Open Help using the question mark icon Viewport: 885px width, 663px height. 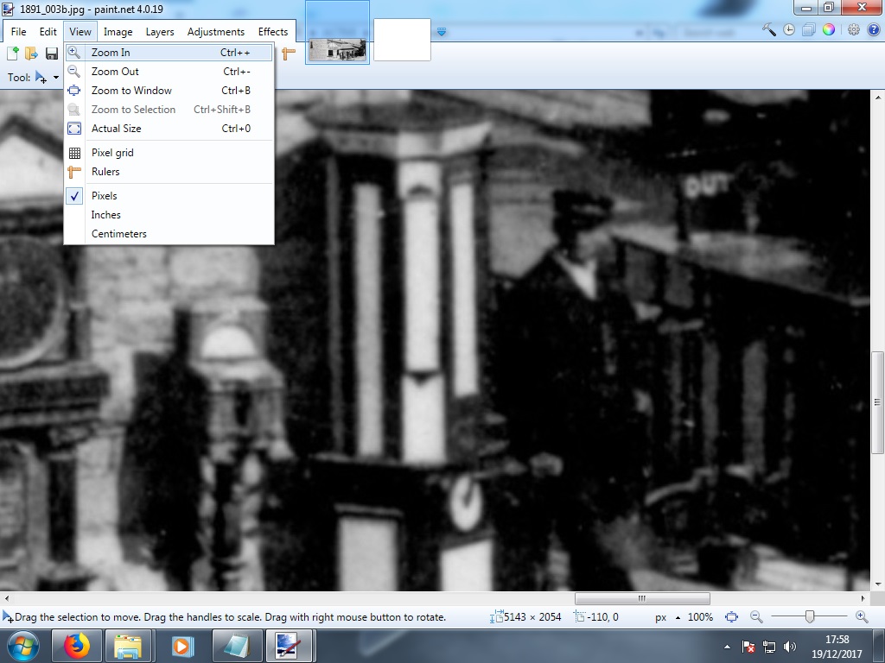tap(874, 28)
